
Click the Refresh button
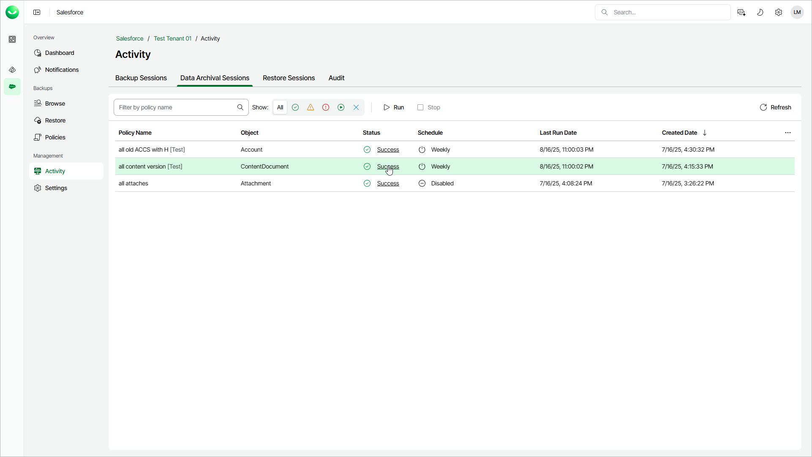click(x=775, y=107)
